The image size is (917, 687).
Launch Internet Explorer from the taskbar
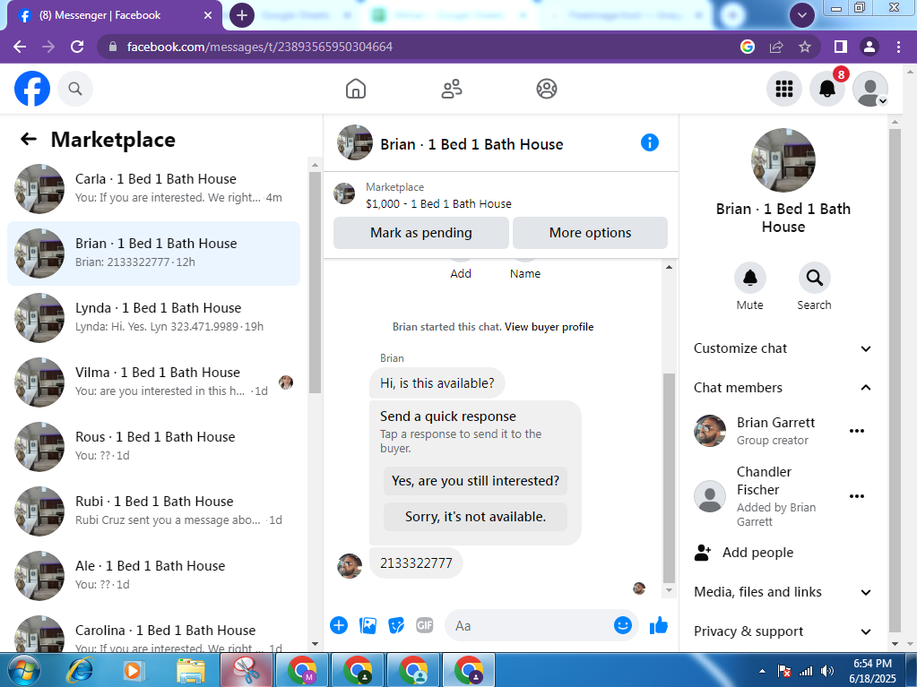click(81, 671)
